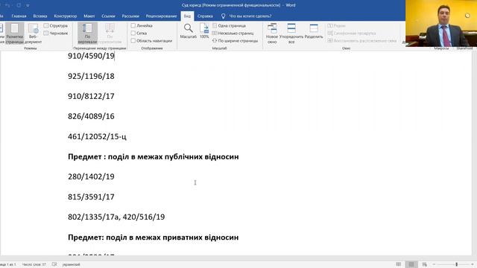This screenshot has width=477, height=268.
Task: Click the Вид tab
Action: 187,16
